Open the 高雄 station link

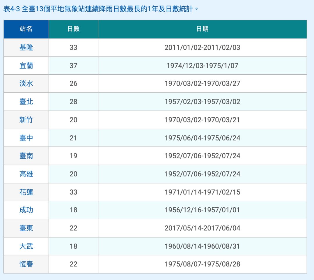click(26, 174)
